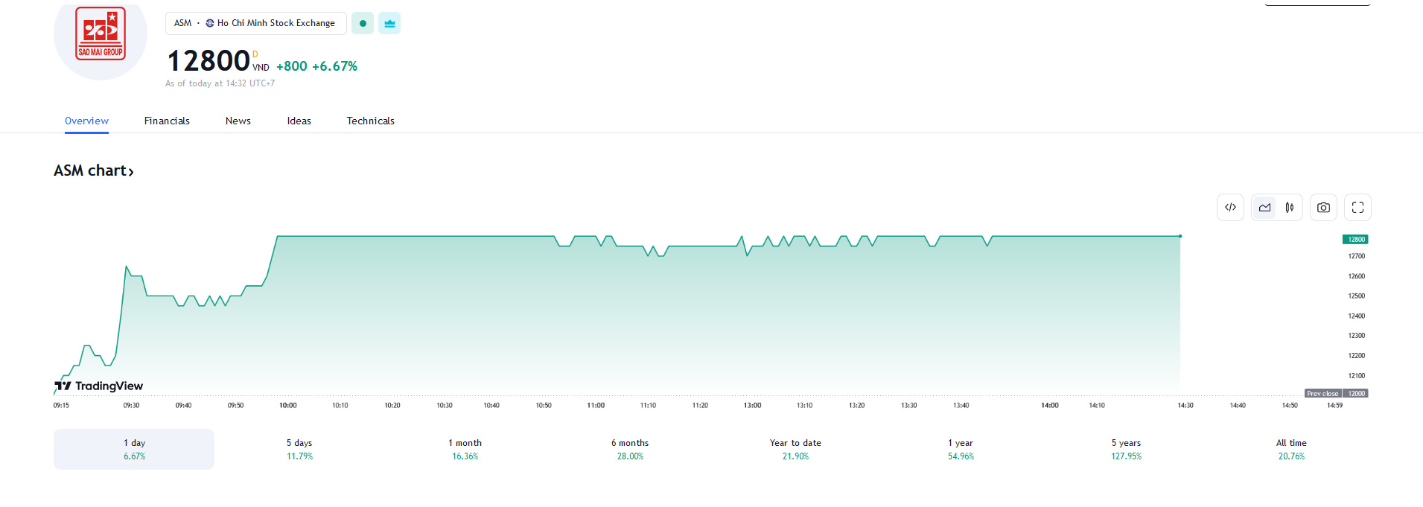This screenshot has width=1423, height=507.
Task: Take a chart snapshot with camera icon
Action: coord(1323,208)
